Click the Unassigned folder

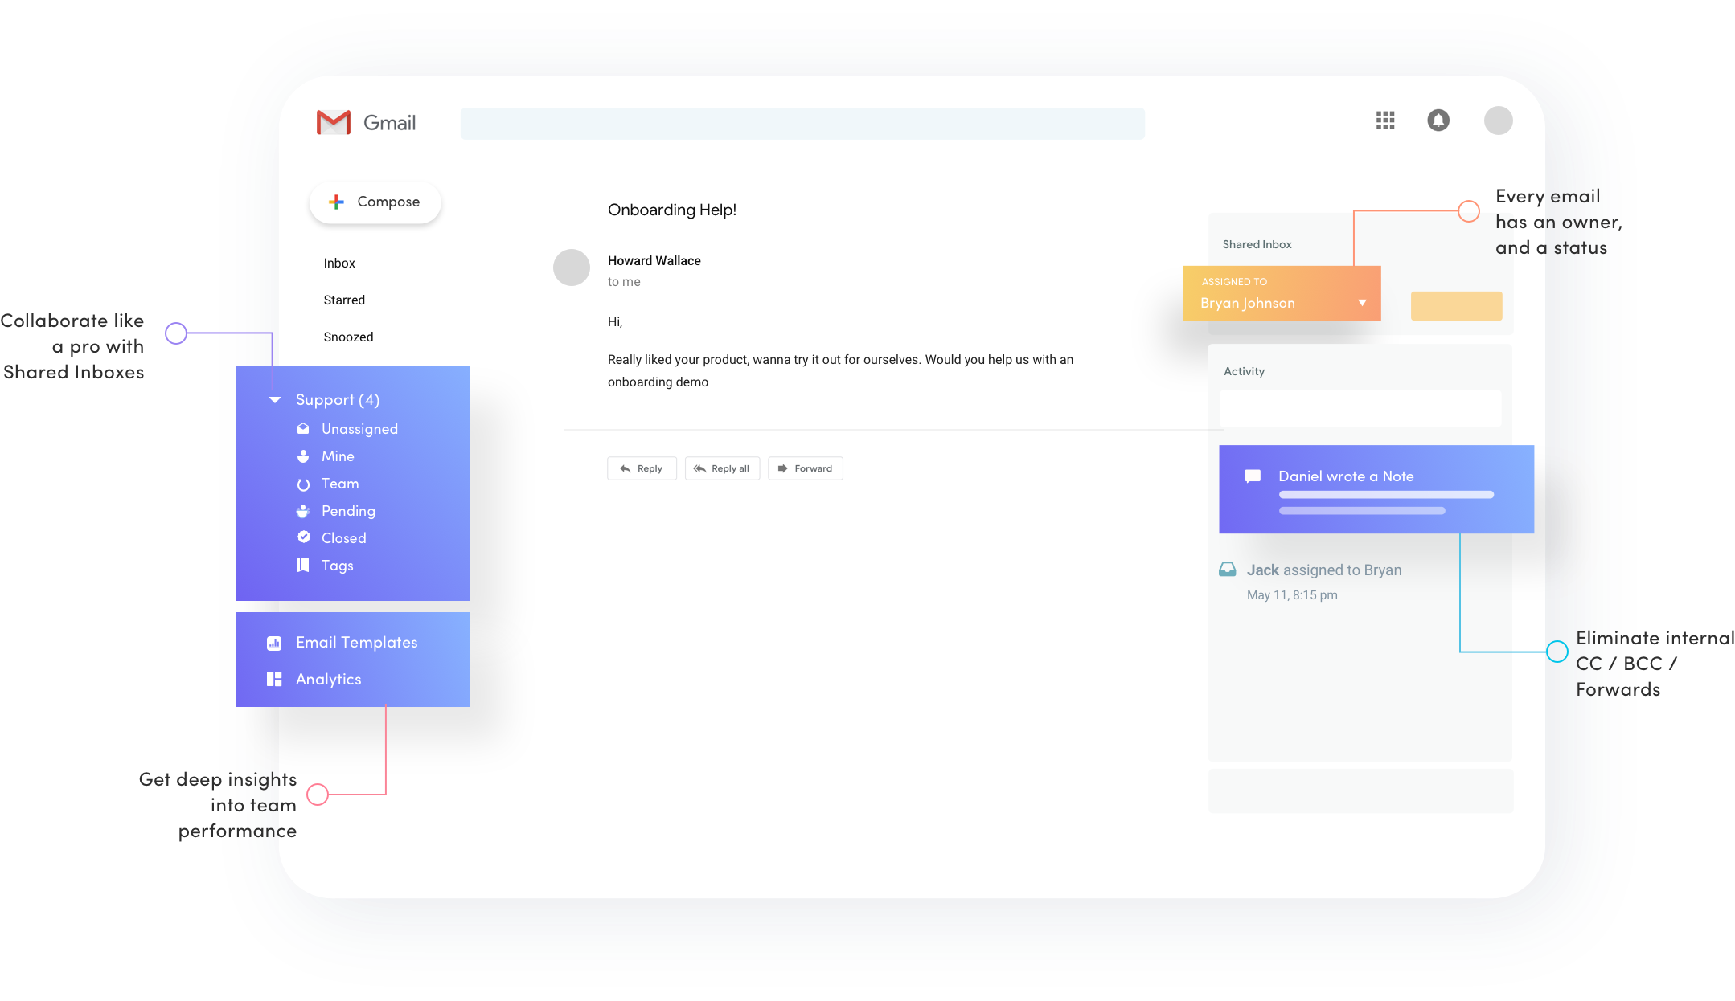tap(359, 429)
